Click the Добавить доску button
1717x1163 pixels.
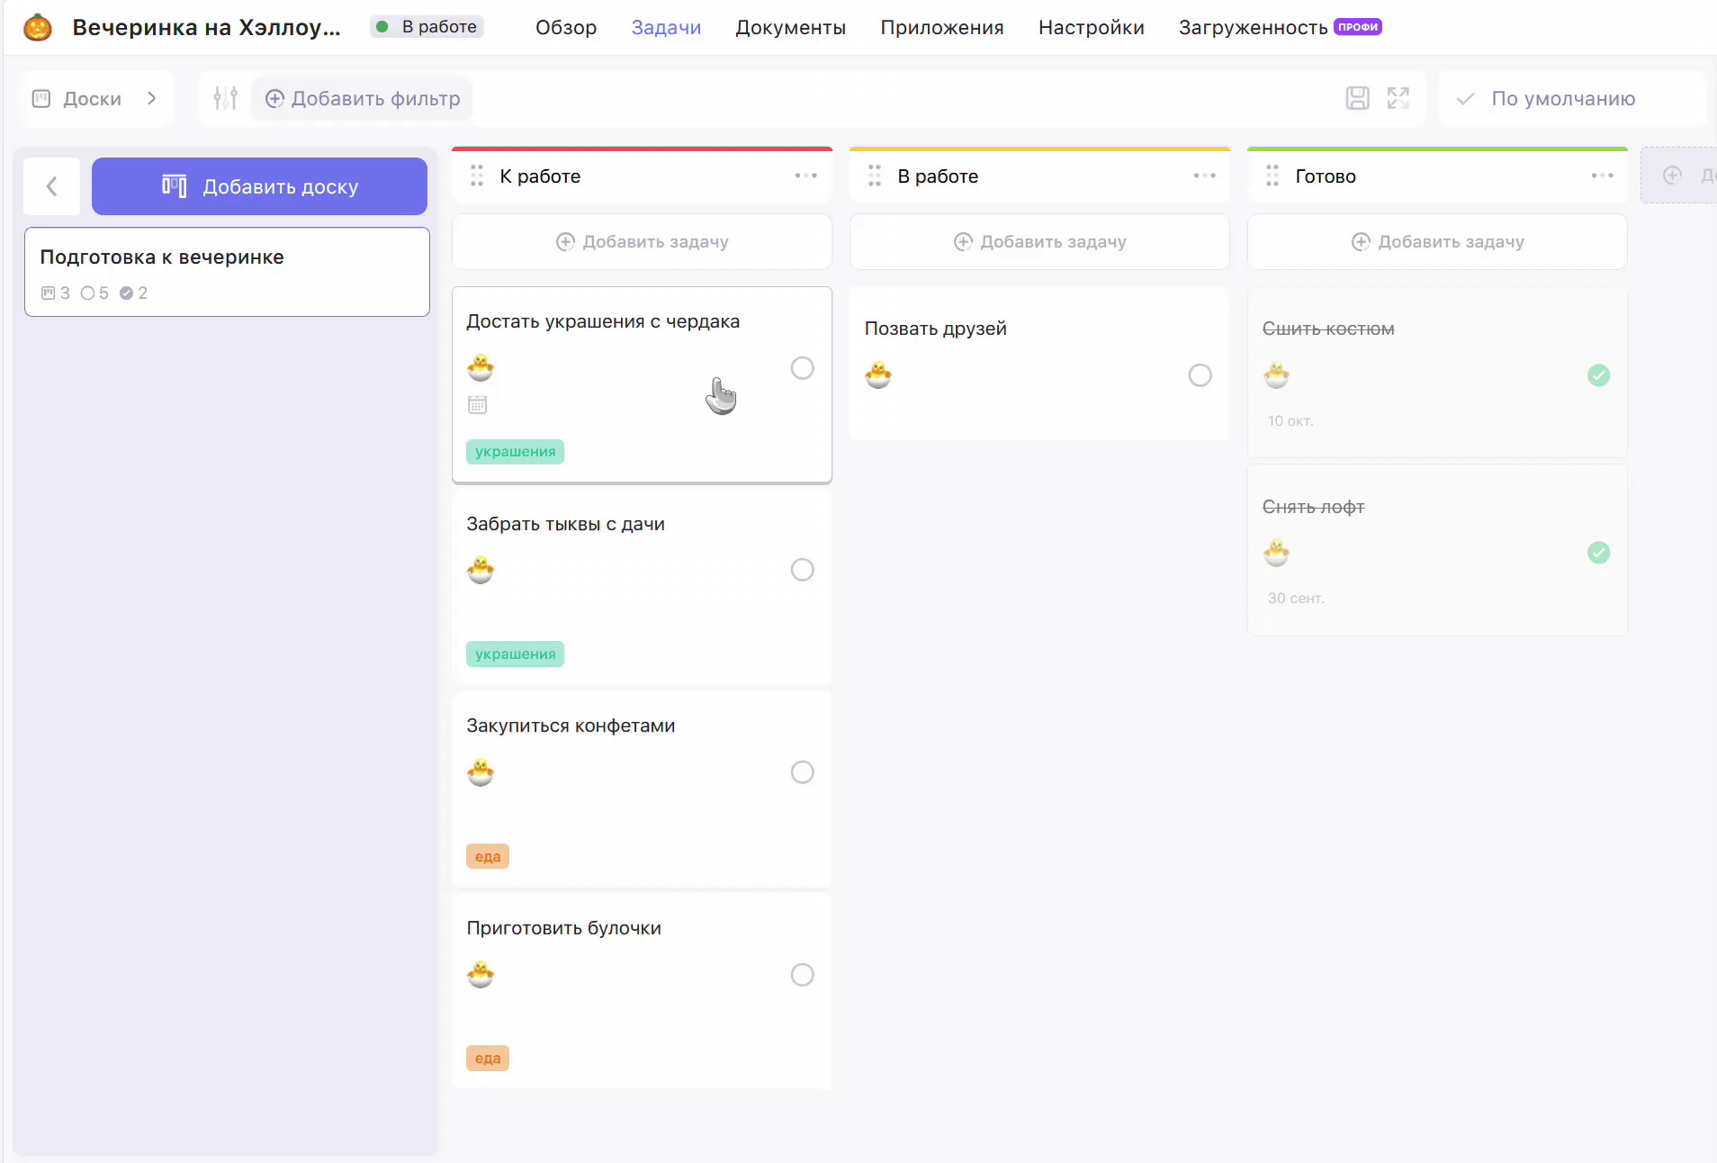(x=259, y=186)
